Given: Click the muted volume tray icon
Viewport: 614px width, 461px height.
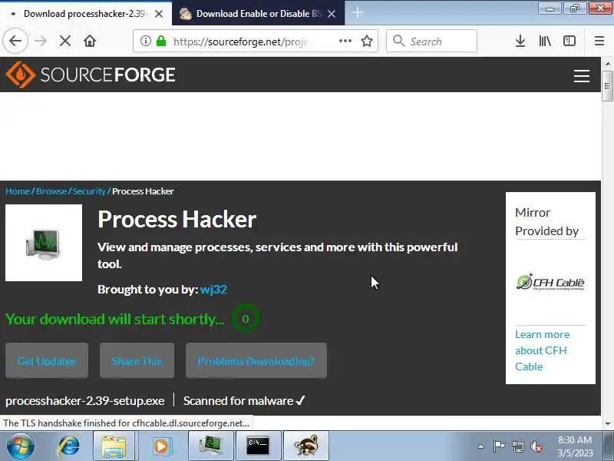Looking at the screenshot, I should tap(536, 446).
